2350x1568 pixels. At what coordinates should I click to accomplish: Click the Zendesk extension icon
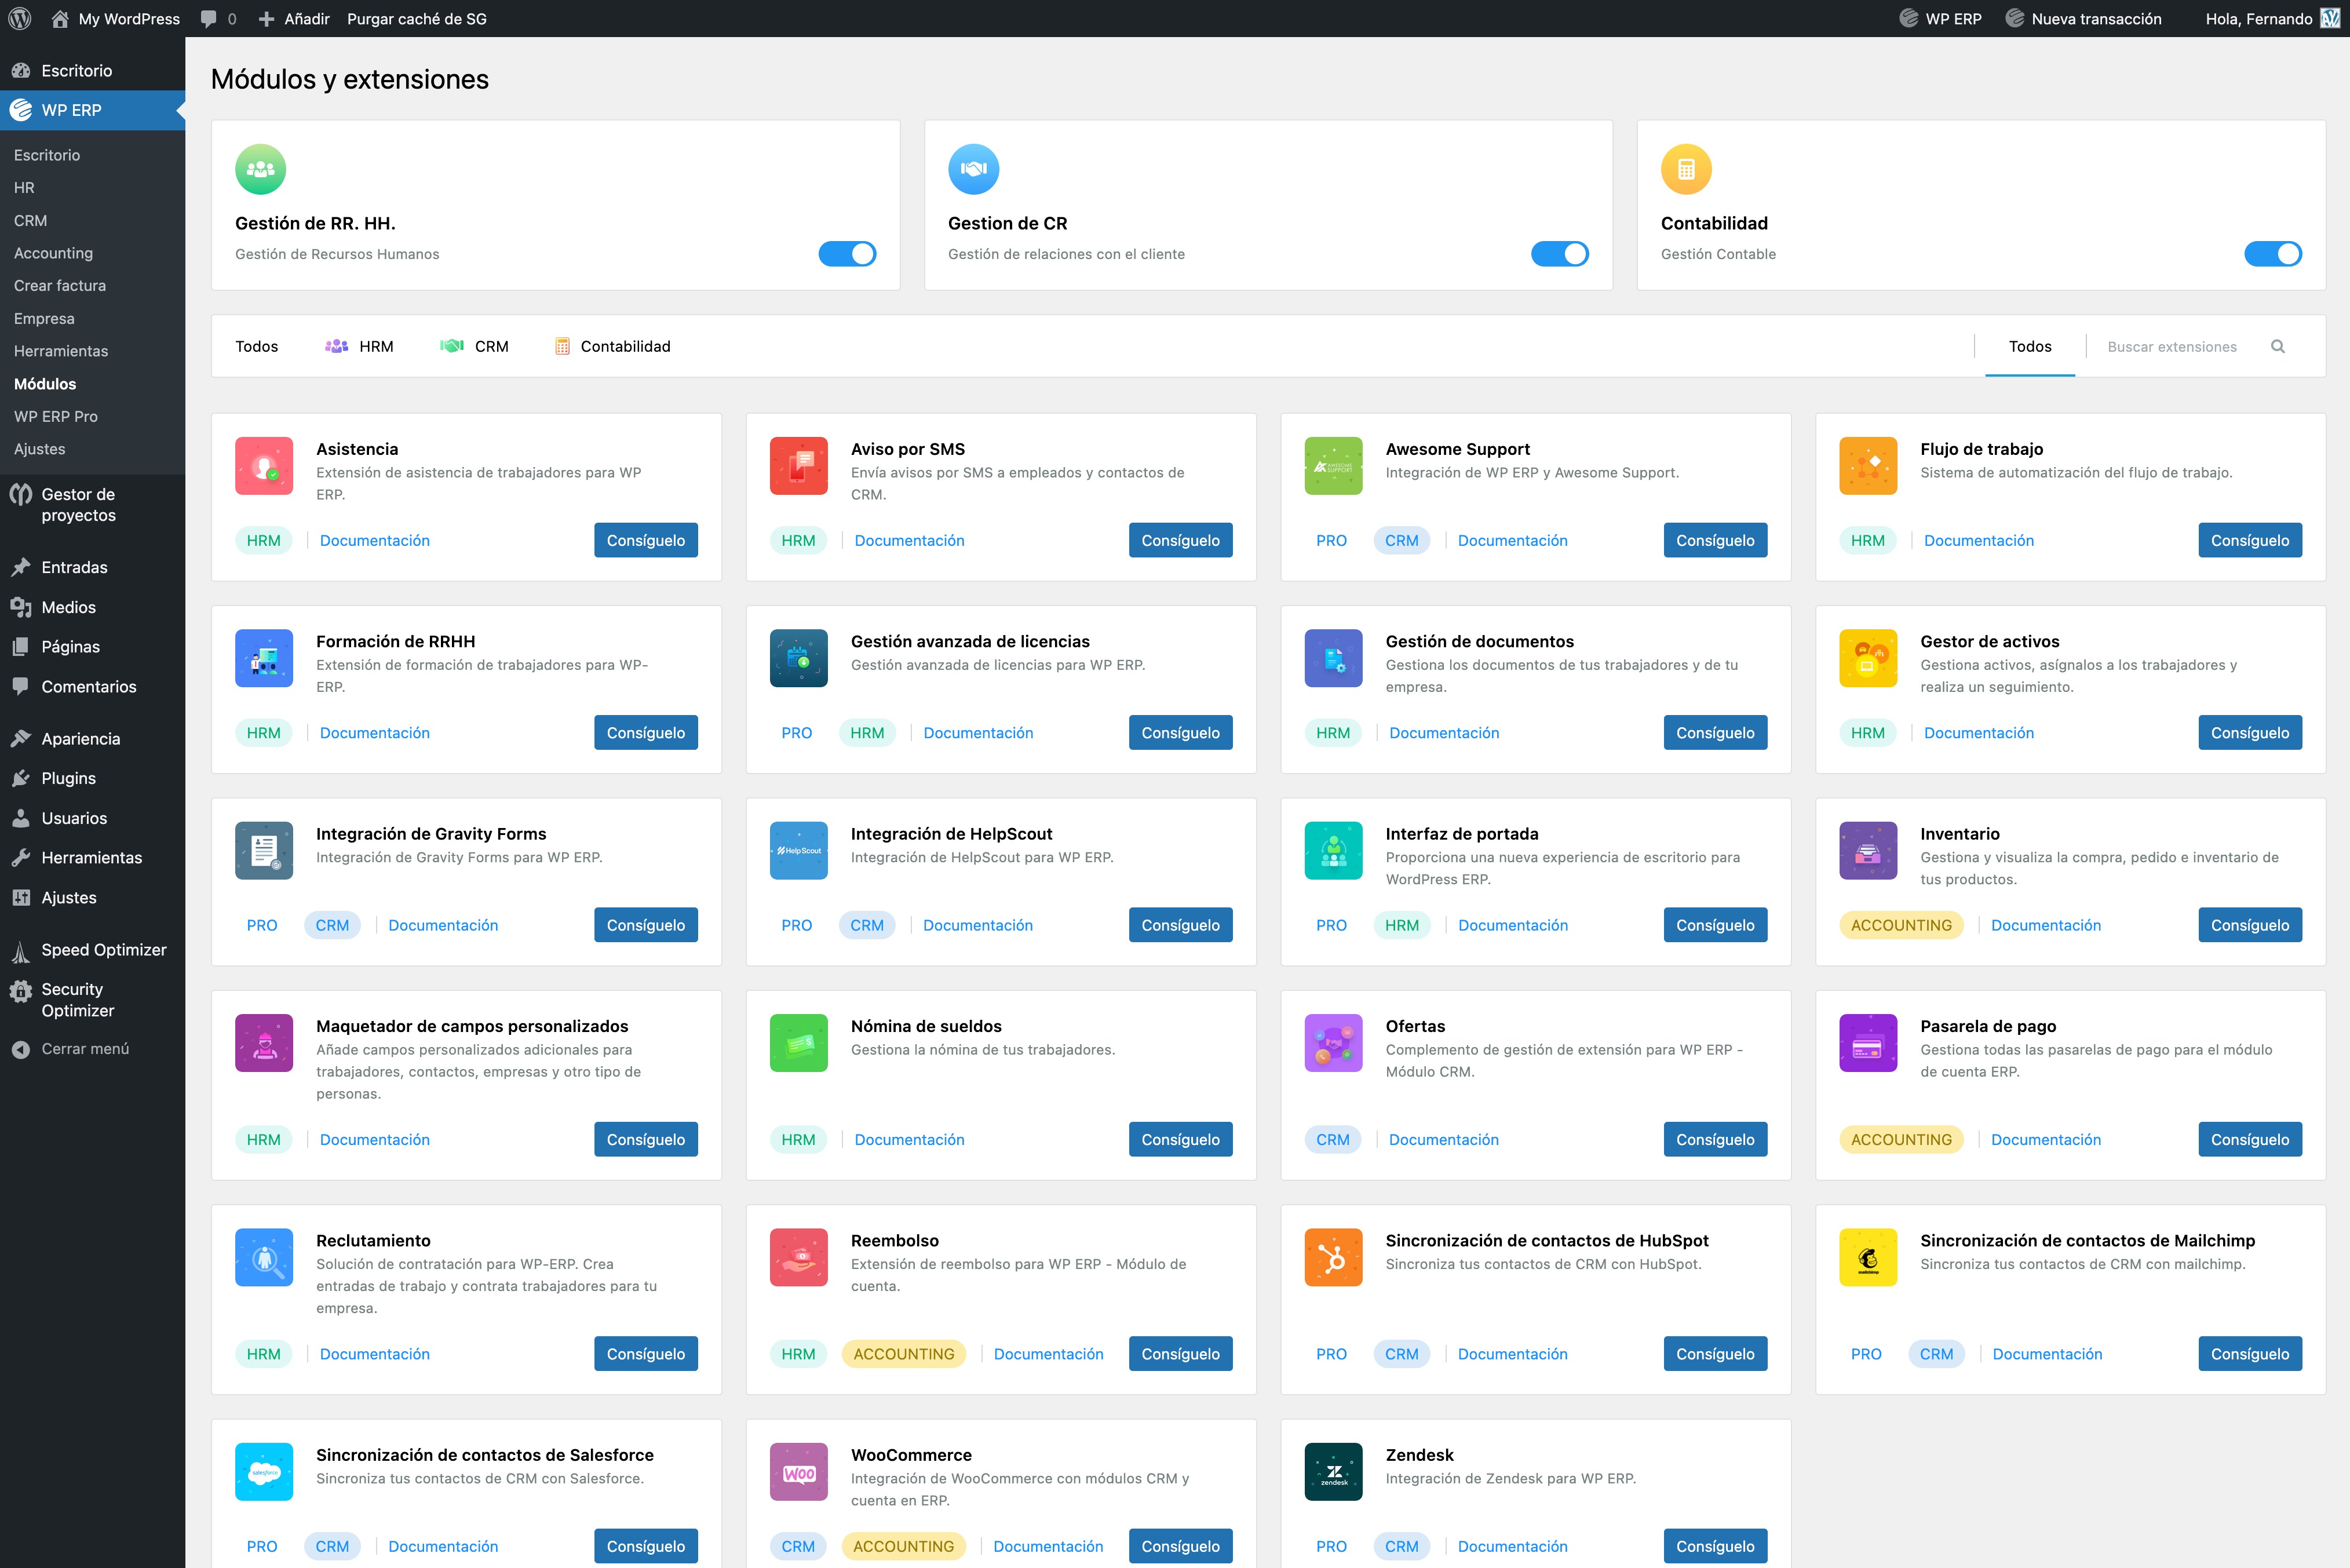click(1333, 1472)
